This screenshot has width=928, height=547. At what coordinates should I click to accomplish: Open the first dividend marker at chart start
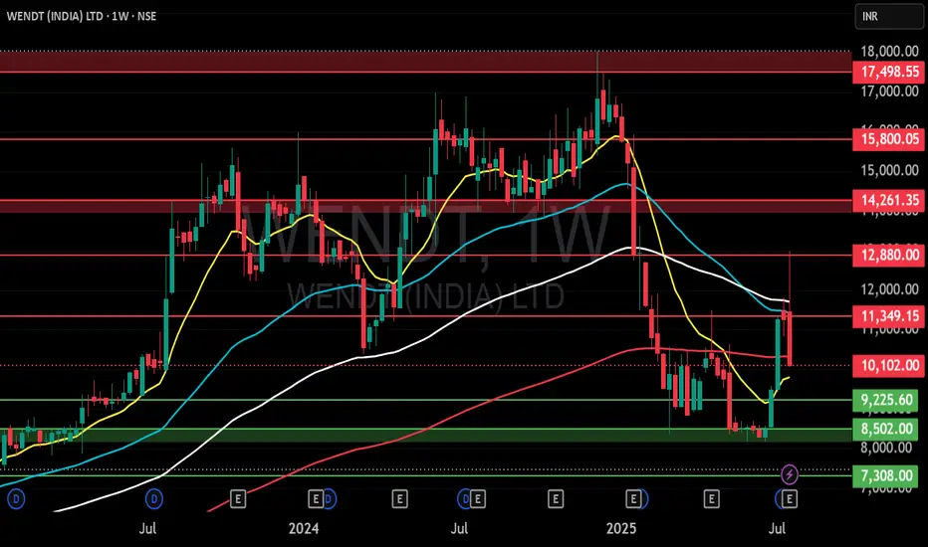(x=16, y=499)
